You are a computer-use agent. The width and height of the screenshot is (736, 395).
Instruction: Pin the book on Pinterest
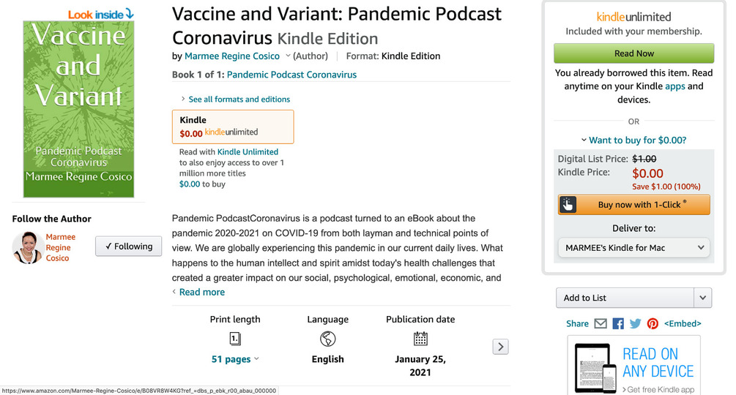653,323
